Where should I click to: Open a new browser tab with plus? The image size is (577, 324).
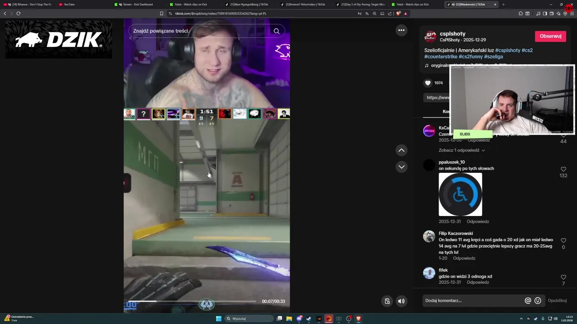503,4
